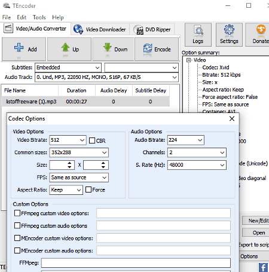Open the Audio Track dropdown
269x272 pixels.
(106, 77)
